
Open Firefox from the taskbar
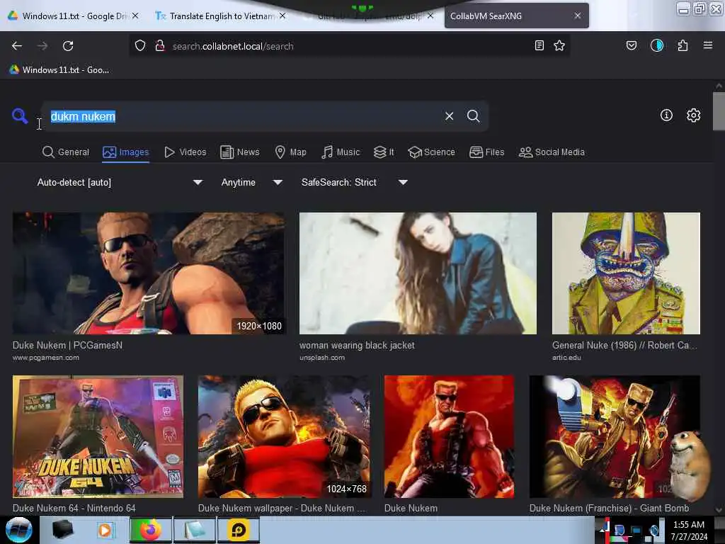(151, 530)
